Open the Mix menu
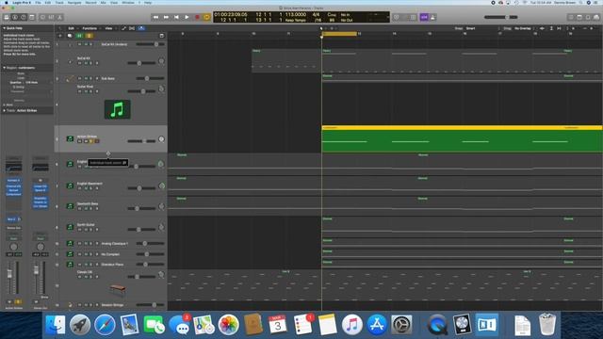Image resolution: width=603 pixels, height=339 pixels. [x=103, y=3]
